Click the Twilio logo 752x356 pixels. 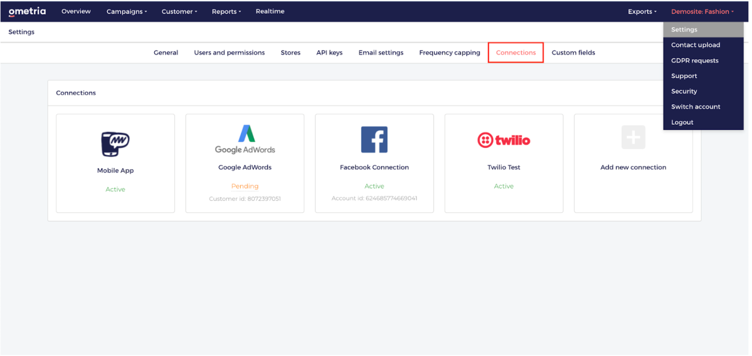(x=504, y=140)
